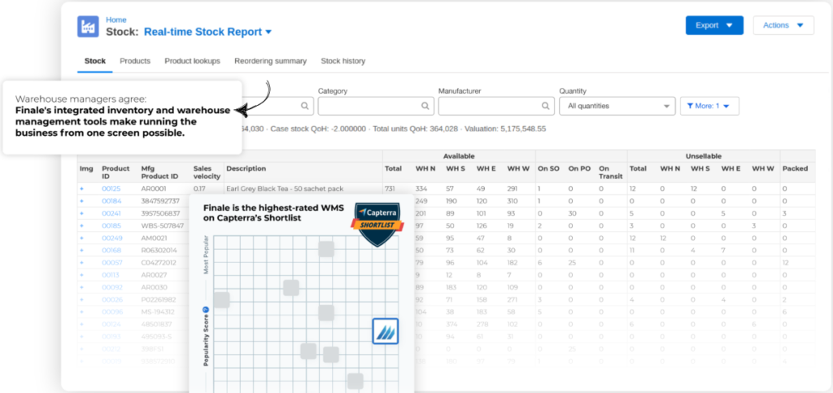Open product ID 00249 link
The image size is (833, 393).
pyautogui.click(x=111, y=238)
